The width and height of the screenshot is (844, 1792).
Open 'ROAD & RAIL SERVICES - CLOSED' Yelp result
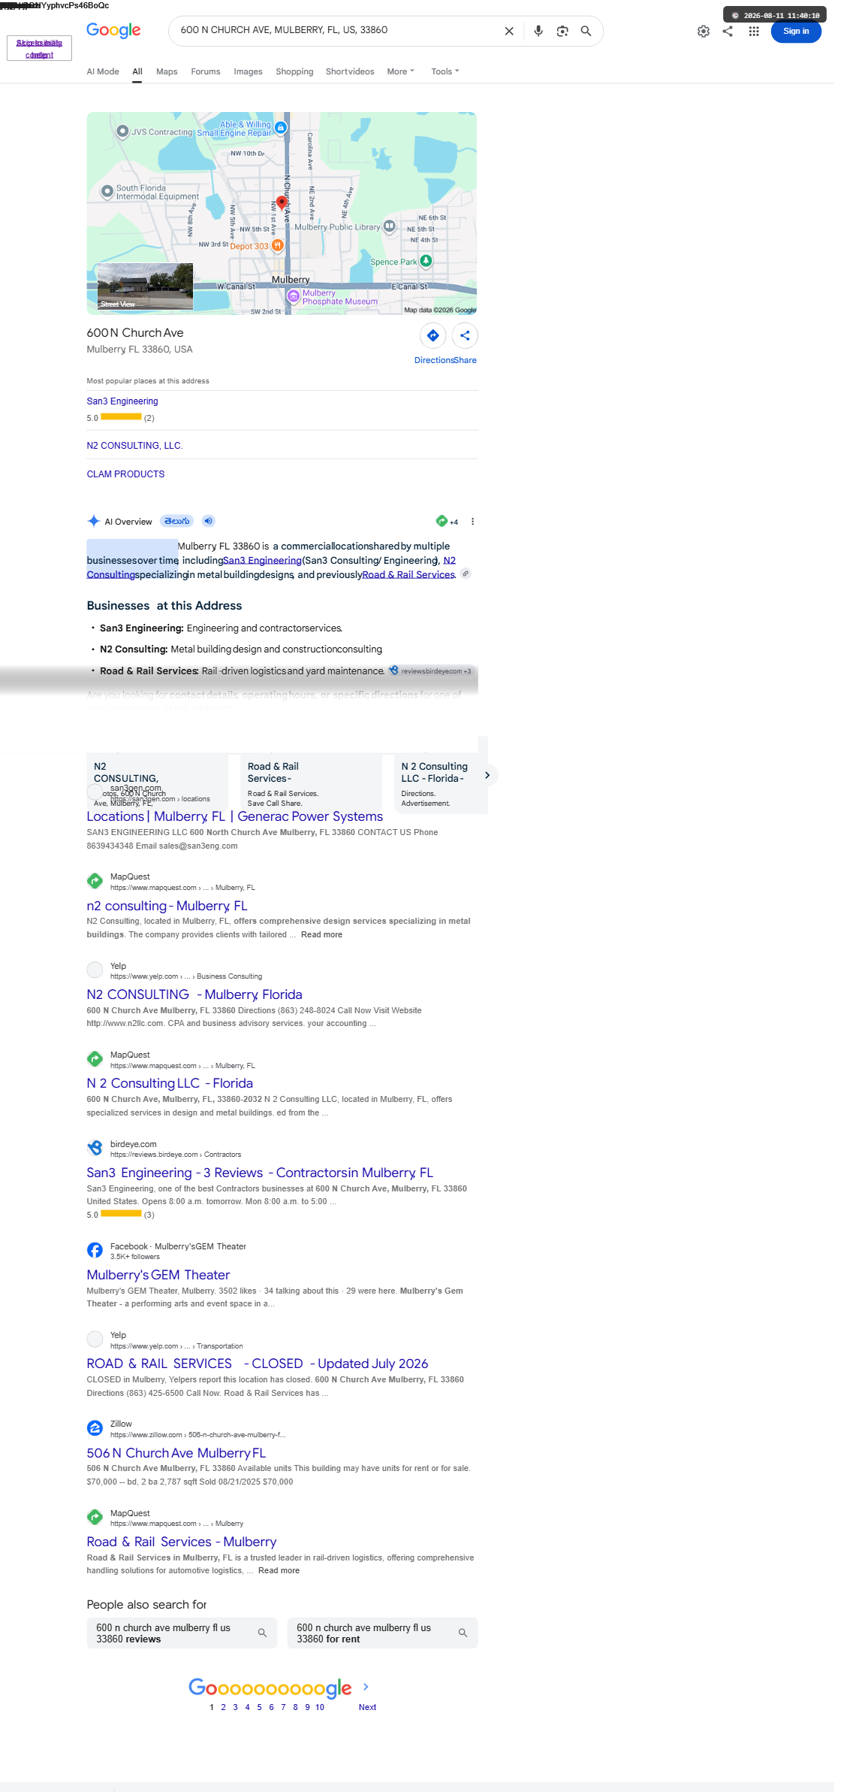(257, 1364)
